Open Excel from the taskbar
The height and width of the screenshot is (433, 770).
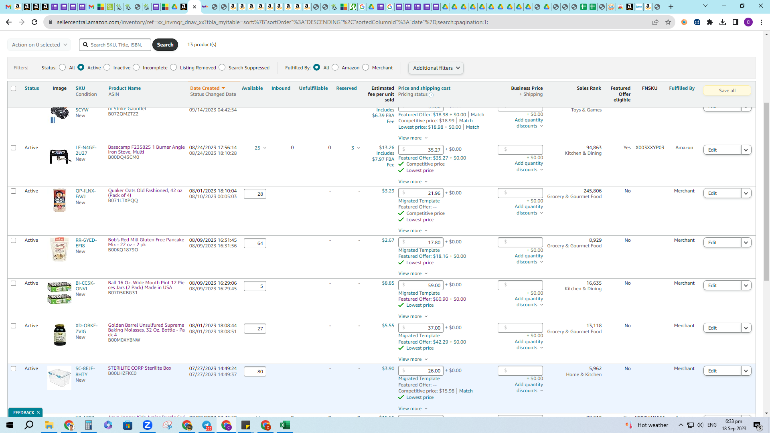(x=285, y=425)
